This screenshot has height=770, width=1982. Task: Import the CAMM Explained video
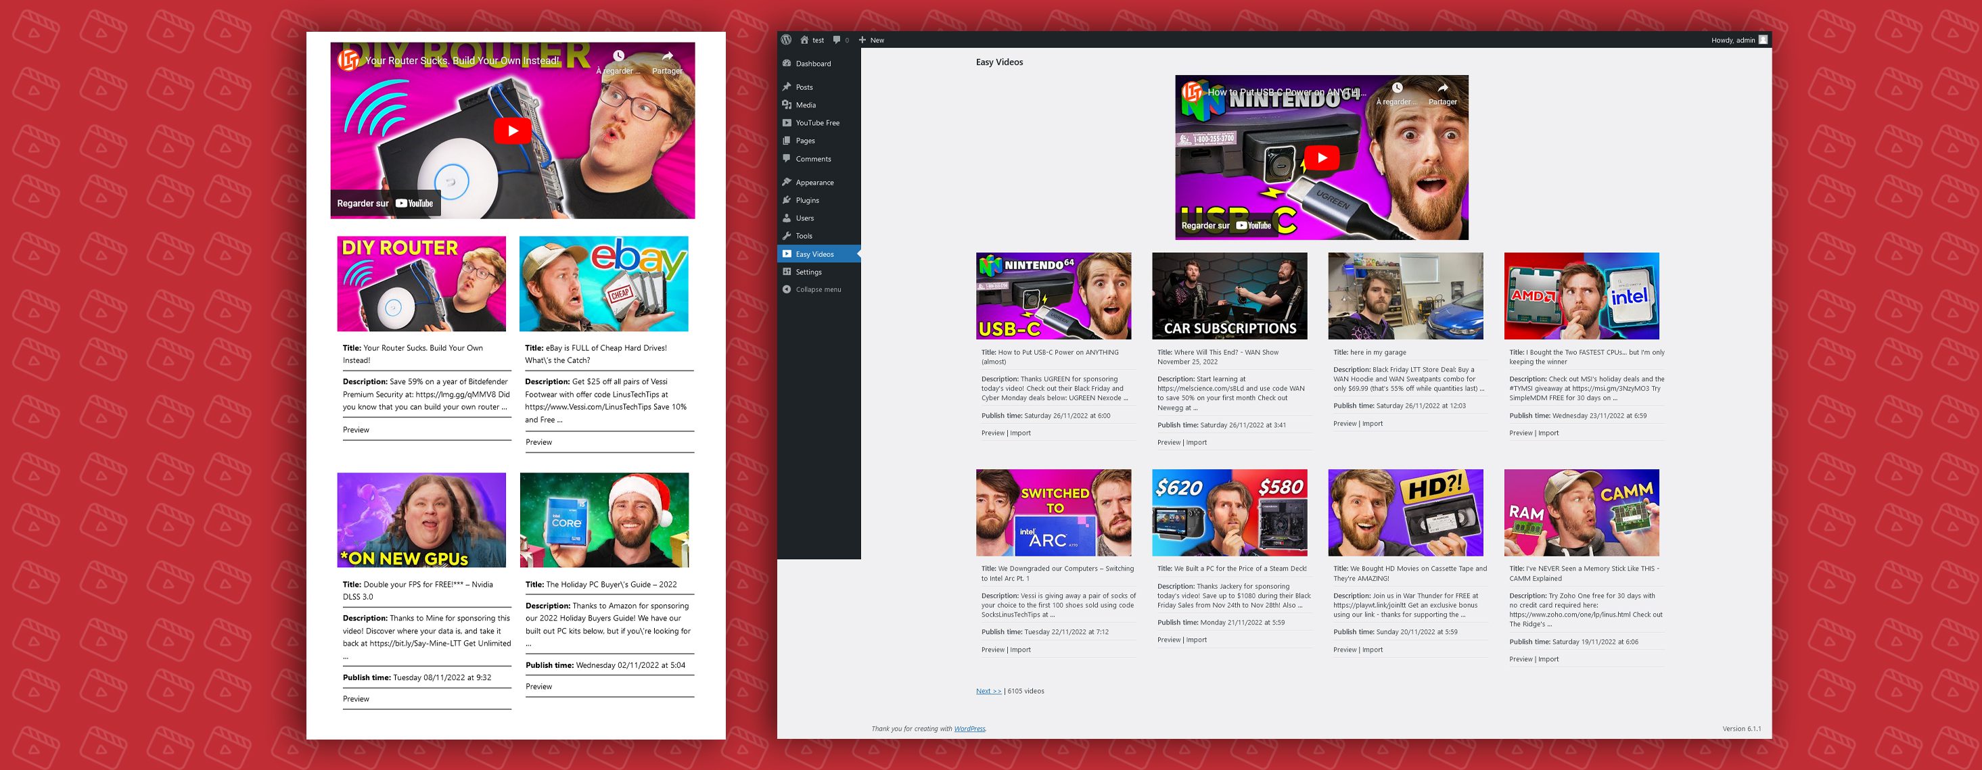pos(1548,659)
